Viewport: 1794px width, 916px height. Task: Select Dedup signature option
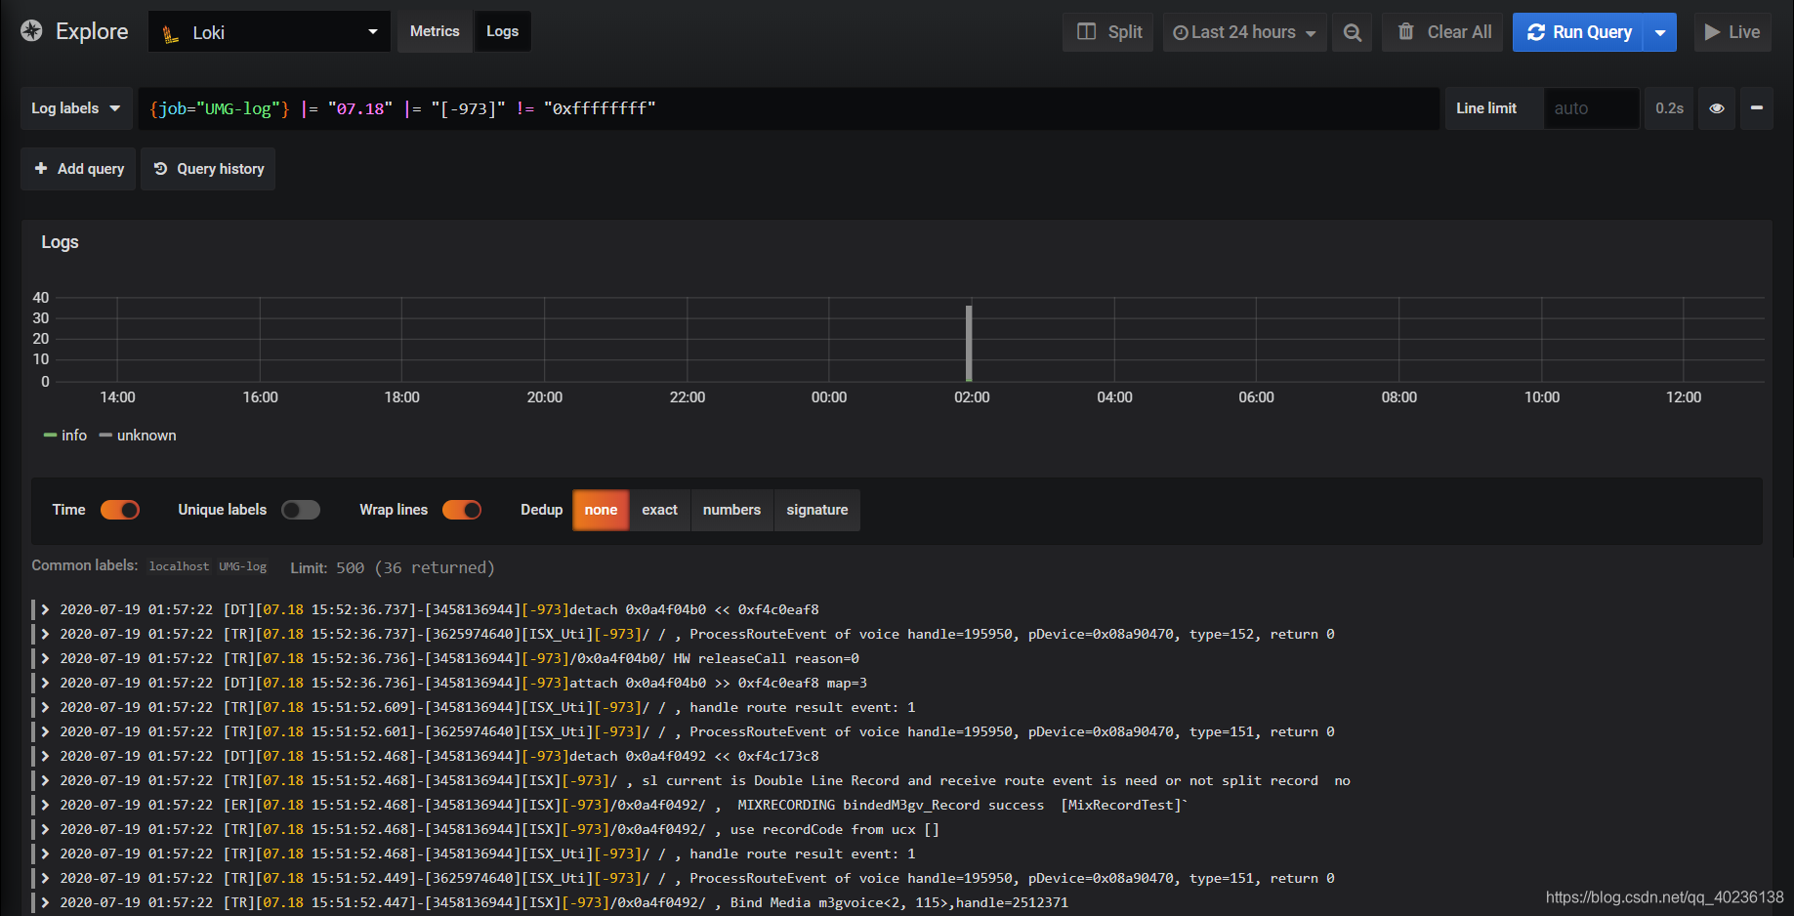pyautogui.click(x=817, y=510)
